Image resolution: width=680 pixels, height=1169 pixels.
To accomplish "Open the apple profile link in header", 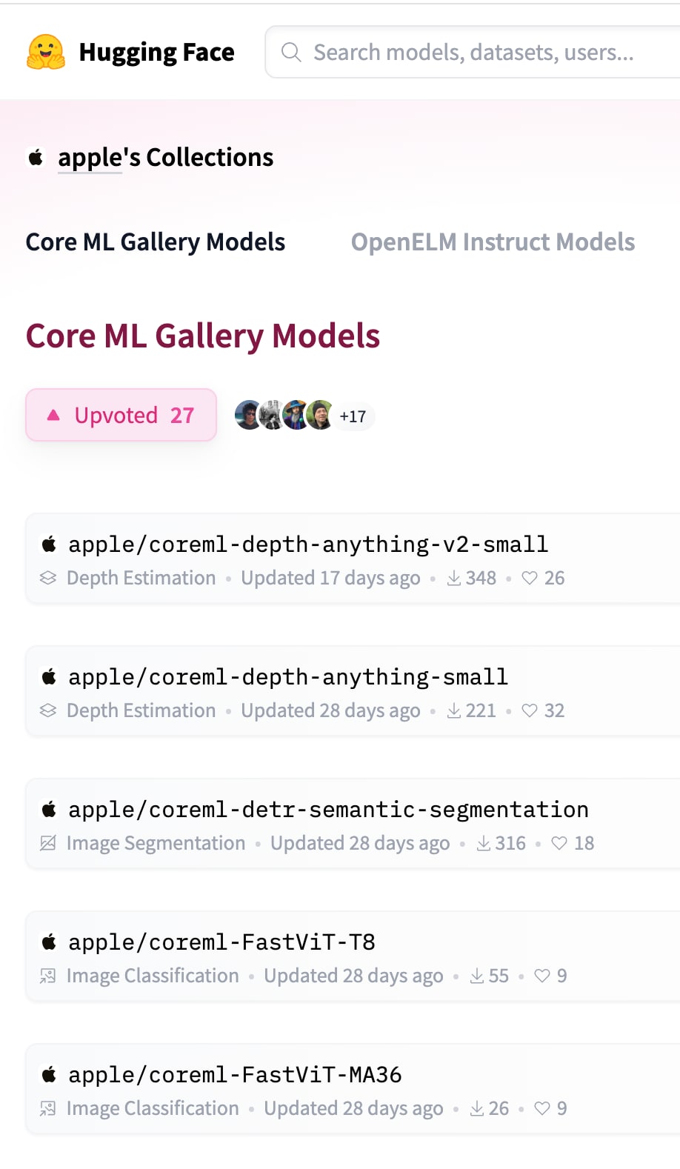I will pos(90,157).
